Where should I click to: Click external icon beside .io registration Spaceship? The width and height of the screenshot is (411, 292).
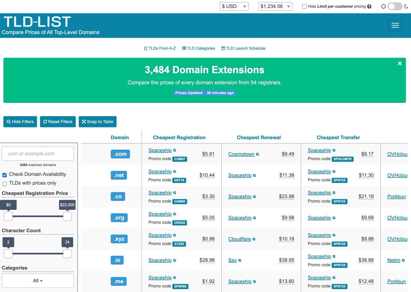175,260
